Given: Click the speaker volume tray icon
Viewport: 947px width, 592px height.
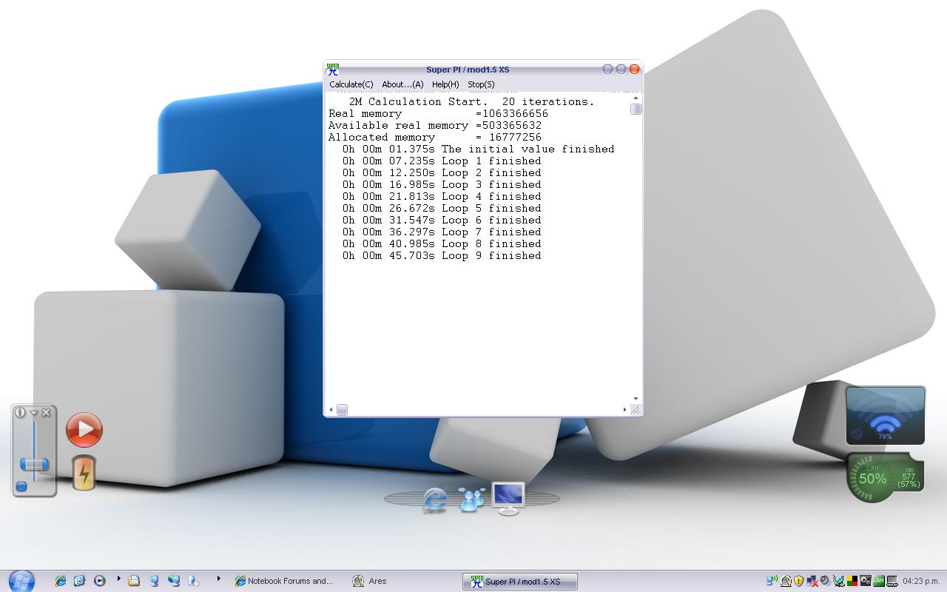Looking at the screenshot, I should [x=825, y=581].
